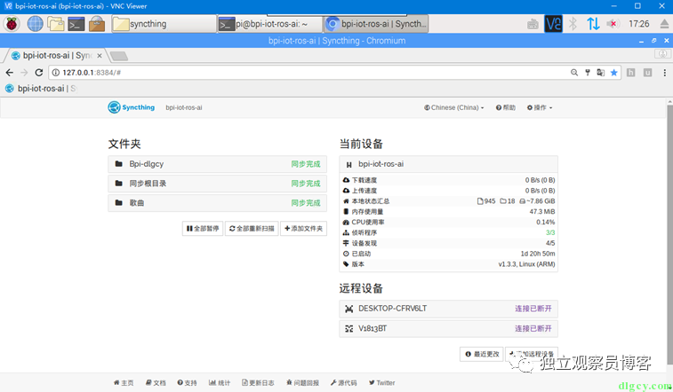This screenshot has height=392, width=673.
Task: Open the 帮助 help link
Action: point(506,108)
